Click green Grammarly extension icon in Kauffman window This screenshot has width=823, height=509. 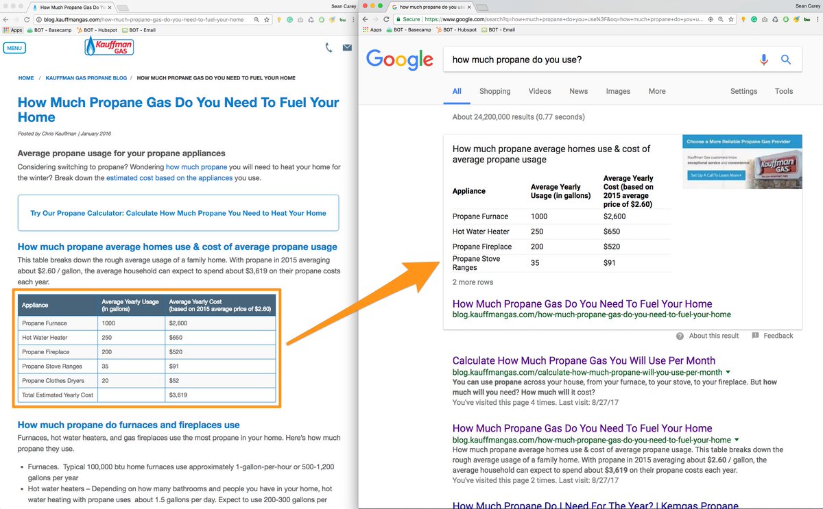(289, 20)
